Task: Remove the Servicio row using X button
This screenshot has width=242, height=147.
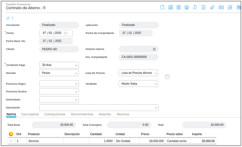Action: click(x=11, y=141)
